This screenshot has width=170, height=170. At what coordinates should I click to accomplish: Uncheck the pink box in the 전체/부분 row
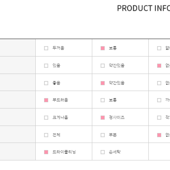(159, 135)
